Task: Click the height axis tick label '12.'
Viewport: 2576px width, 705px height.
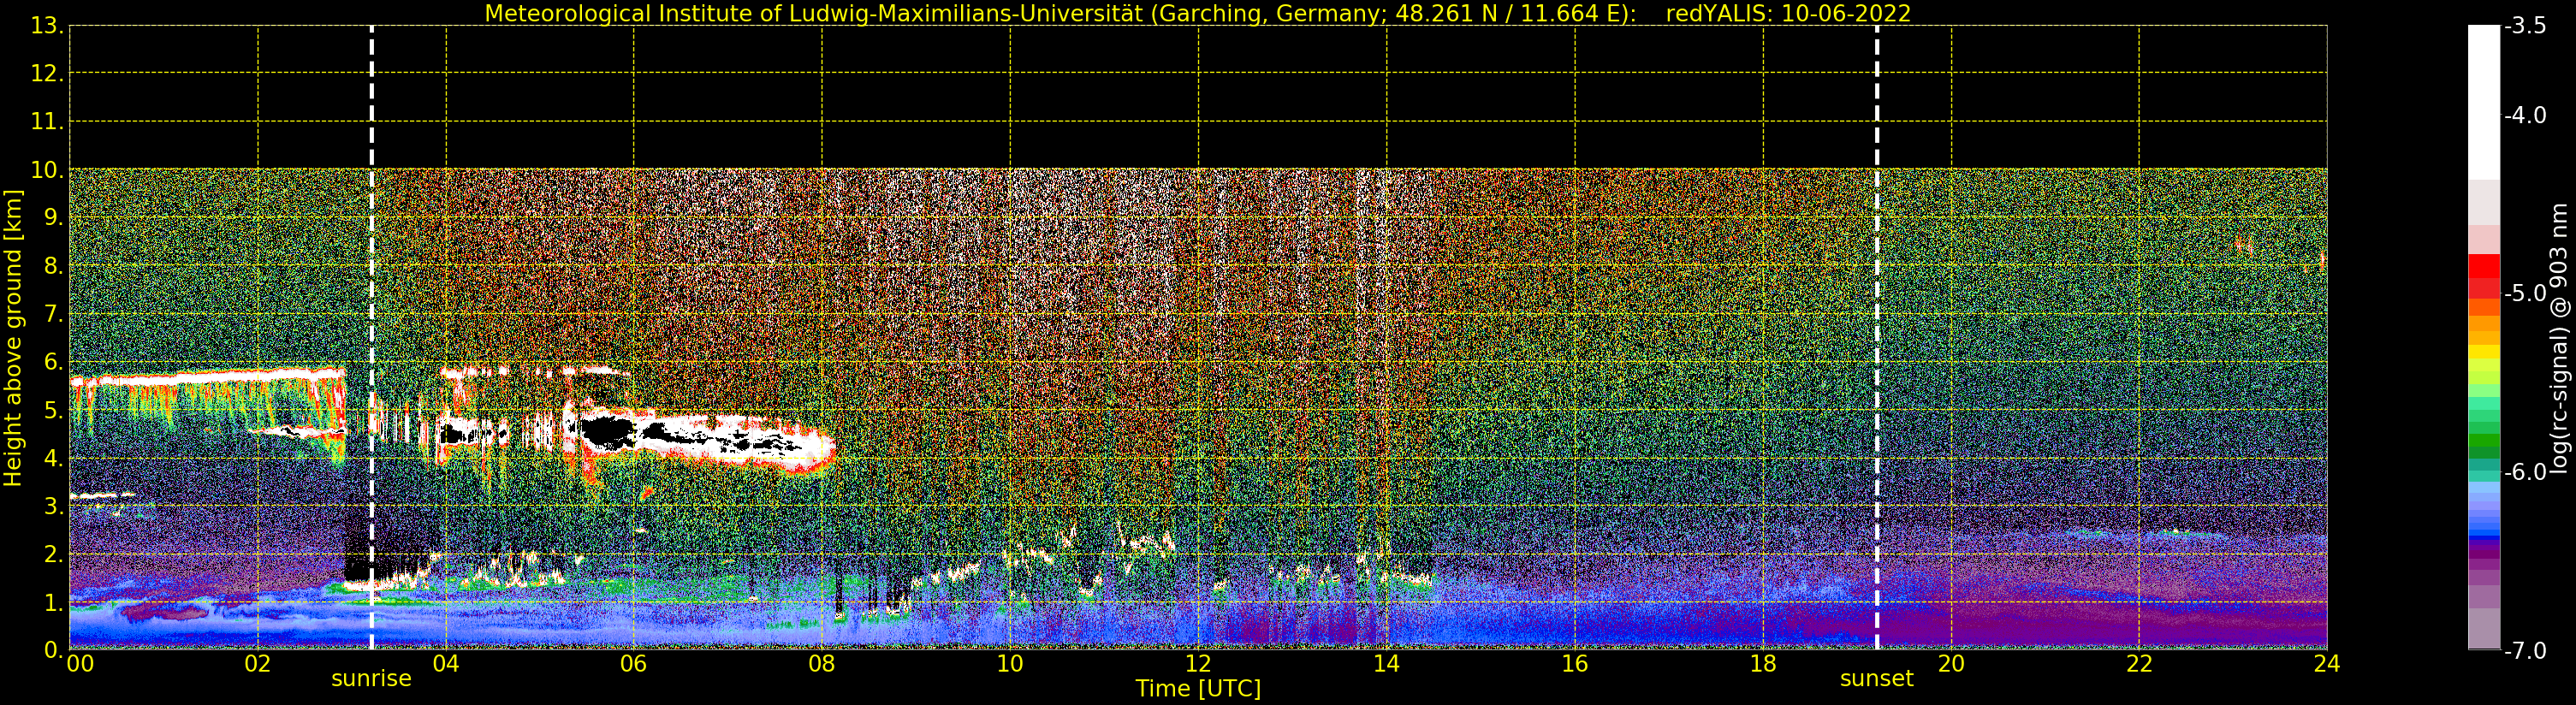Action: pyautogui.click(x=47, y=73)
